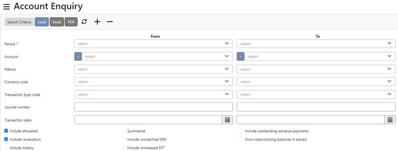Expand the Account From select box
398x151 pixels.
157,57
